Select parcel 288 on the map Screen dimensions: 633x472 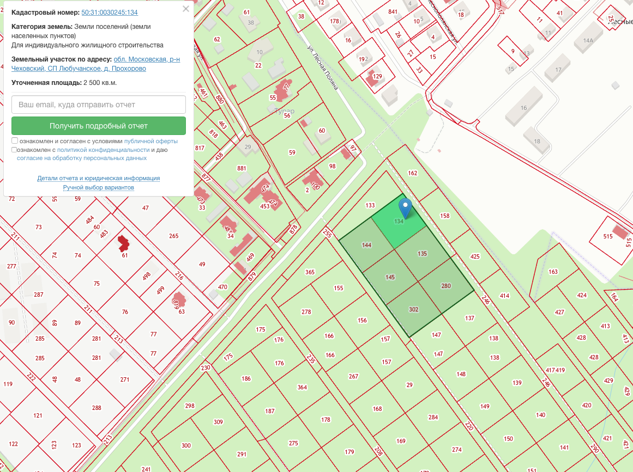tap(97, 408)
